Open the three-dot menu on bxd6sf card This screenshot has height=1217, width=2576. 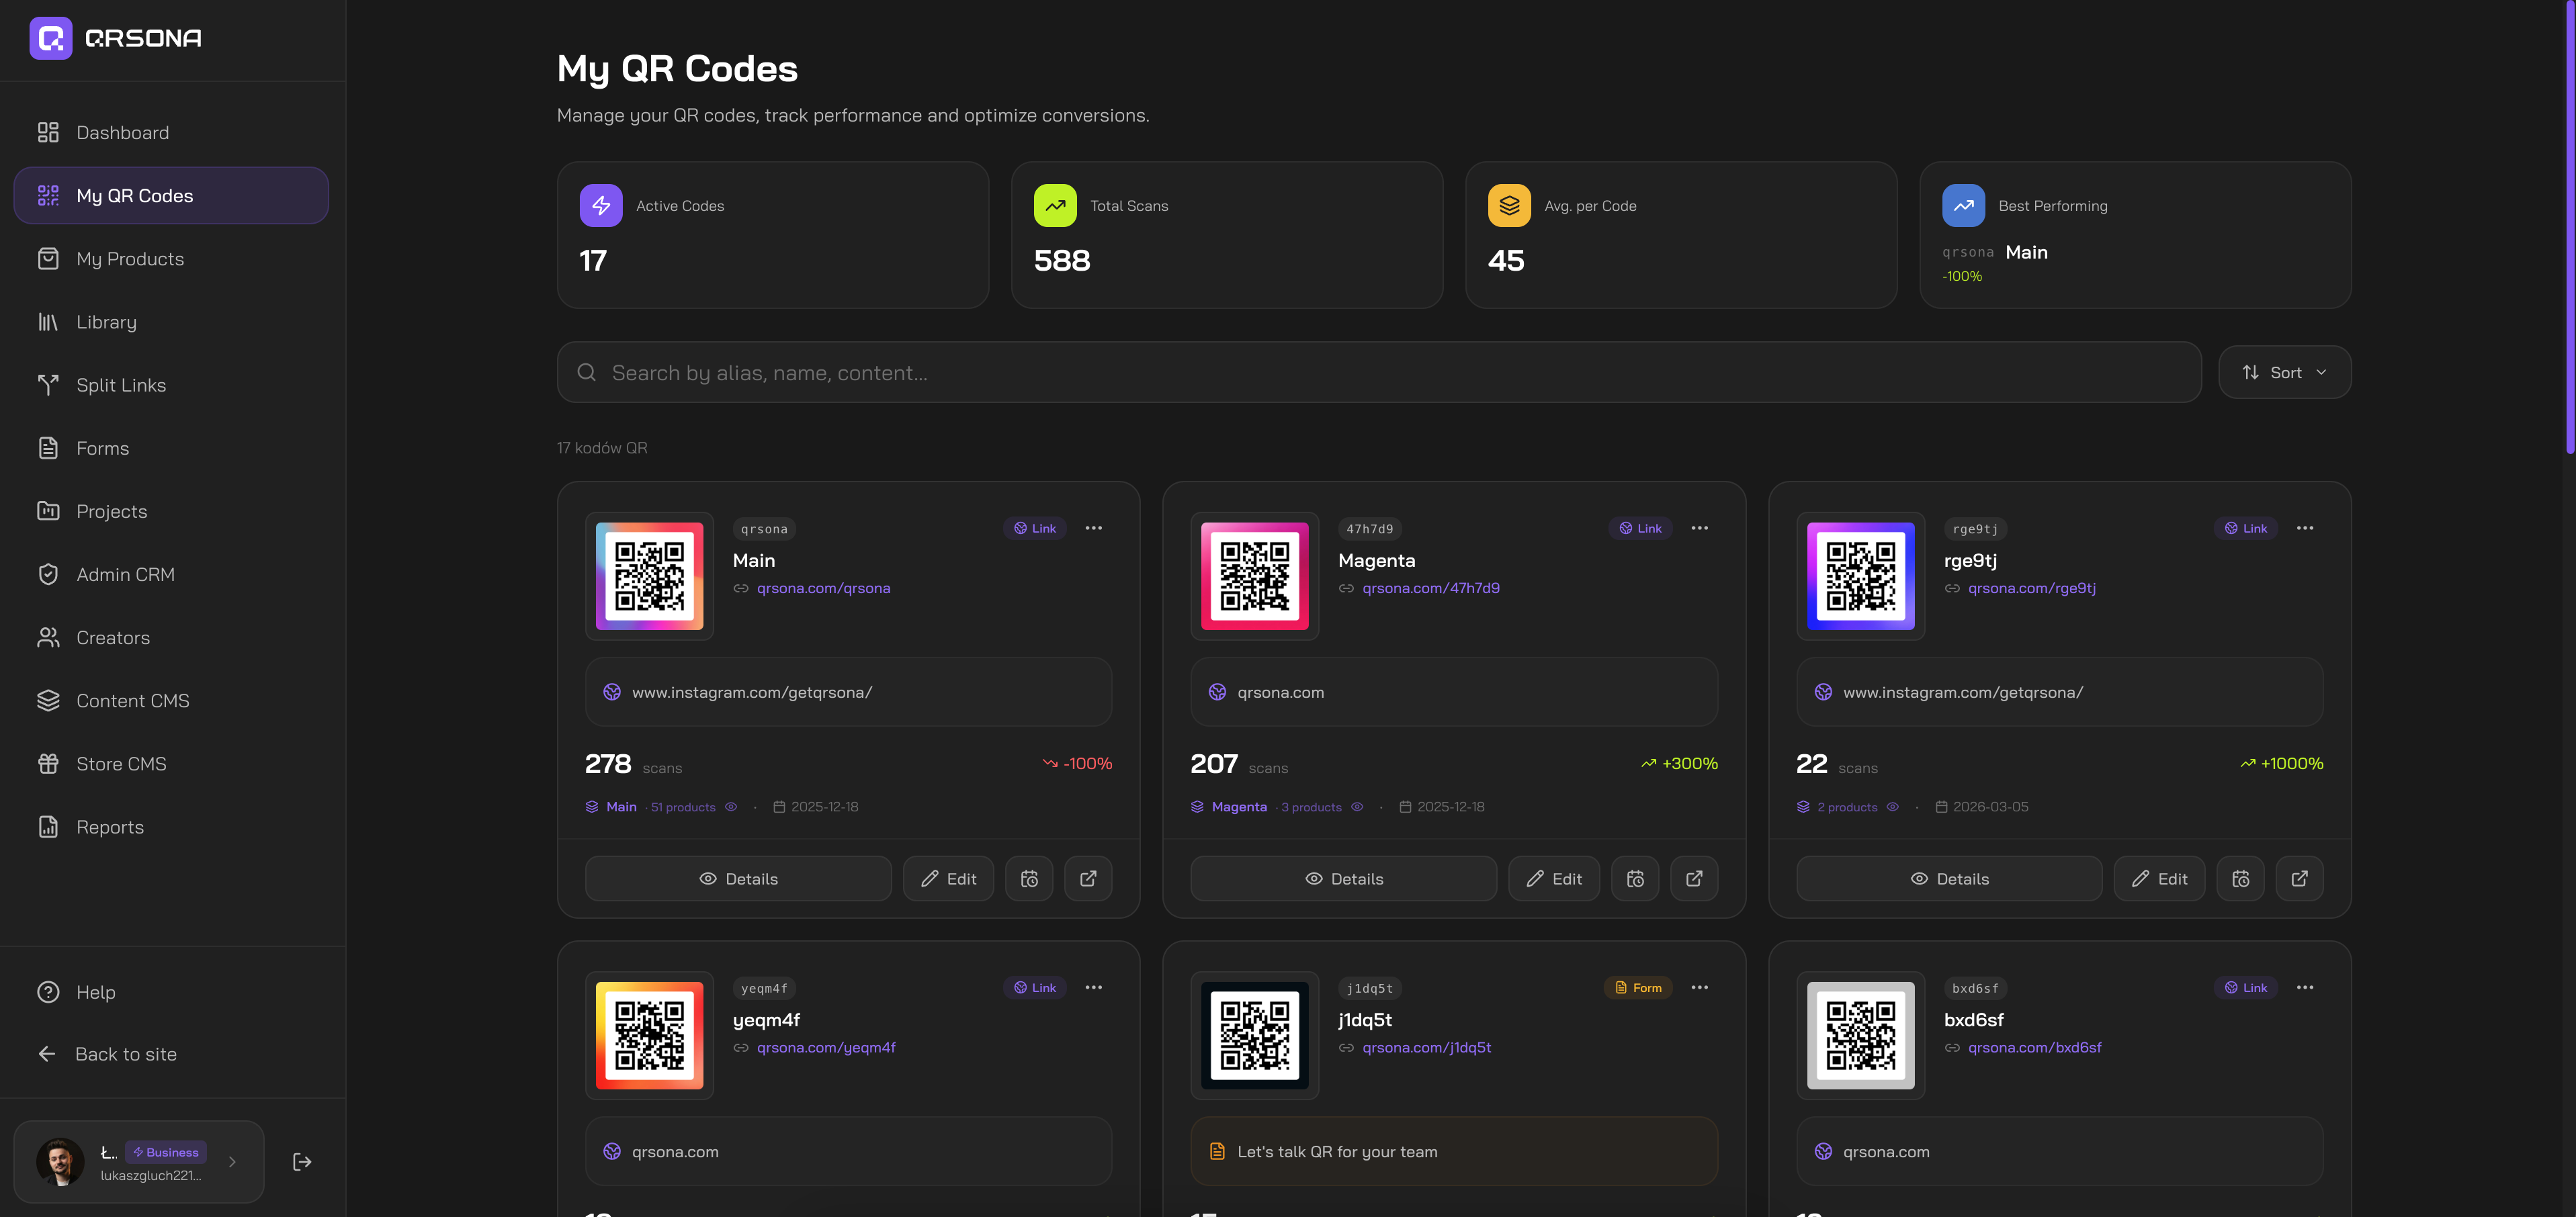(x=2305, y=987)
